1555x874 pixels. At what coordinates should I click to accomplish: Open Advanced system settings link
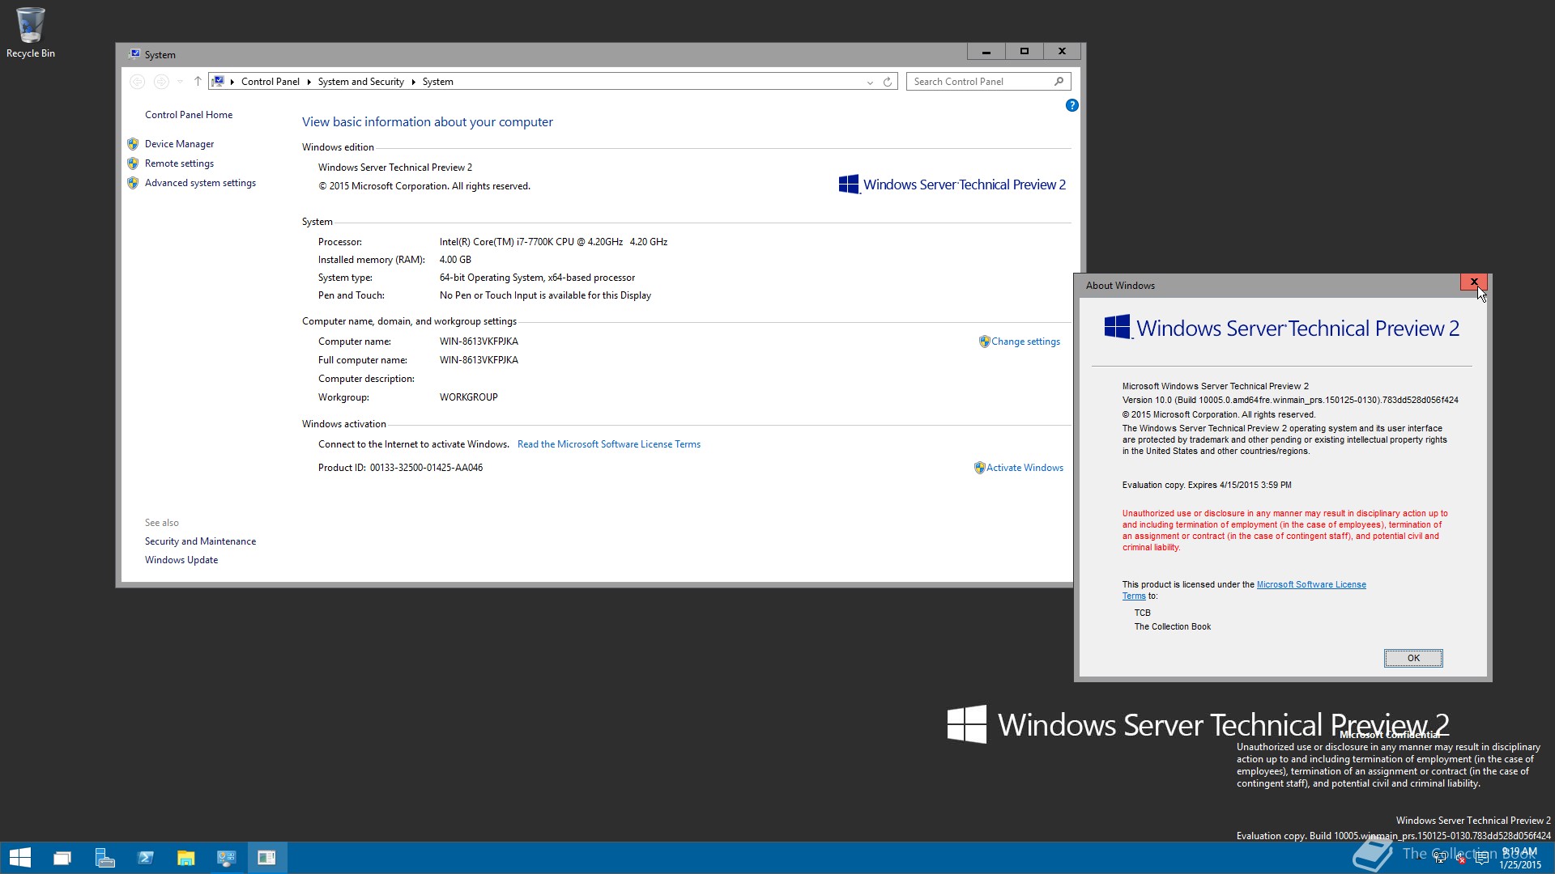[x=200, y=183]
